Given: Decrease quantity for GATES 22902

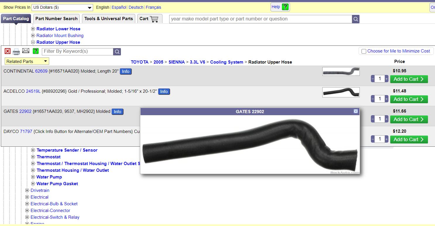Looking at the screenshot, I should pyautogui.click(x=373, y=119).
